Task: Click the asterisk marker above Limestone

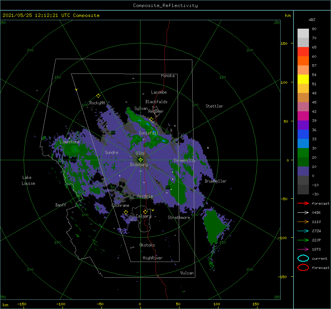Action: click(x=70, y=139)
